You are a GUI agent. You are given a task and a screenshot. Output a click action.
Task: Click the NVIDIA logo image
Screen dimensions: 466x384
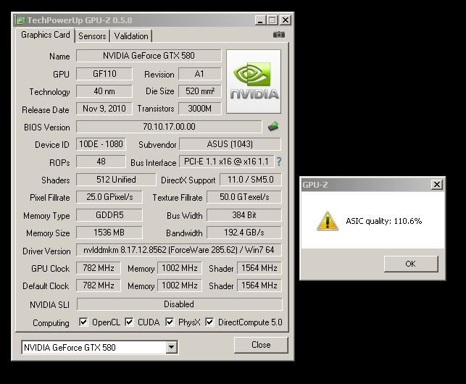pos(254,81)
